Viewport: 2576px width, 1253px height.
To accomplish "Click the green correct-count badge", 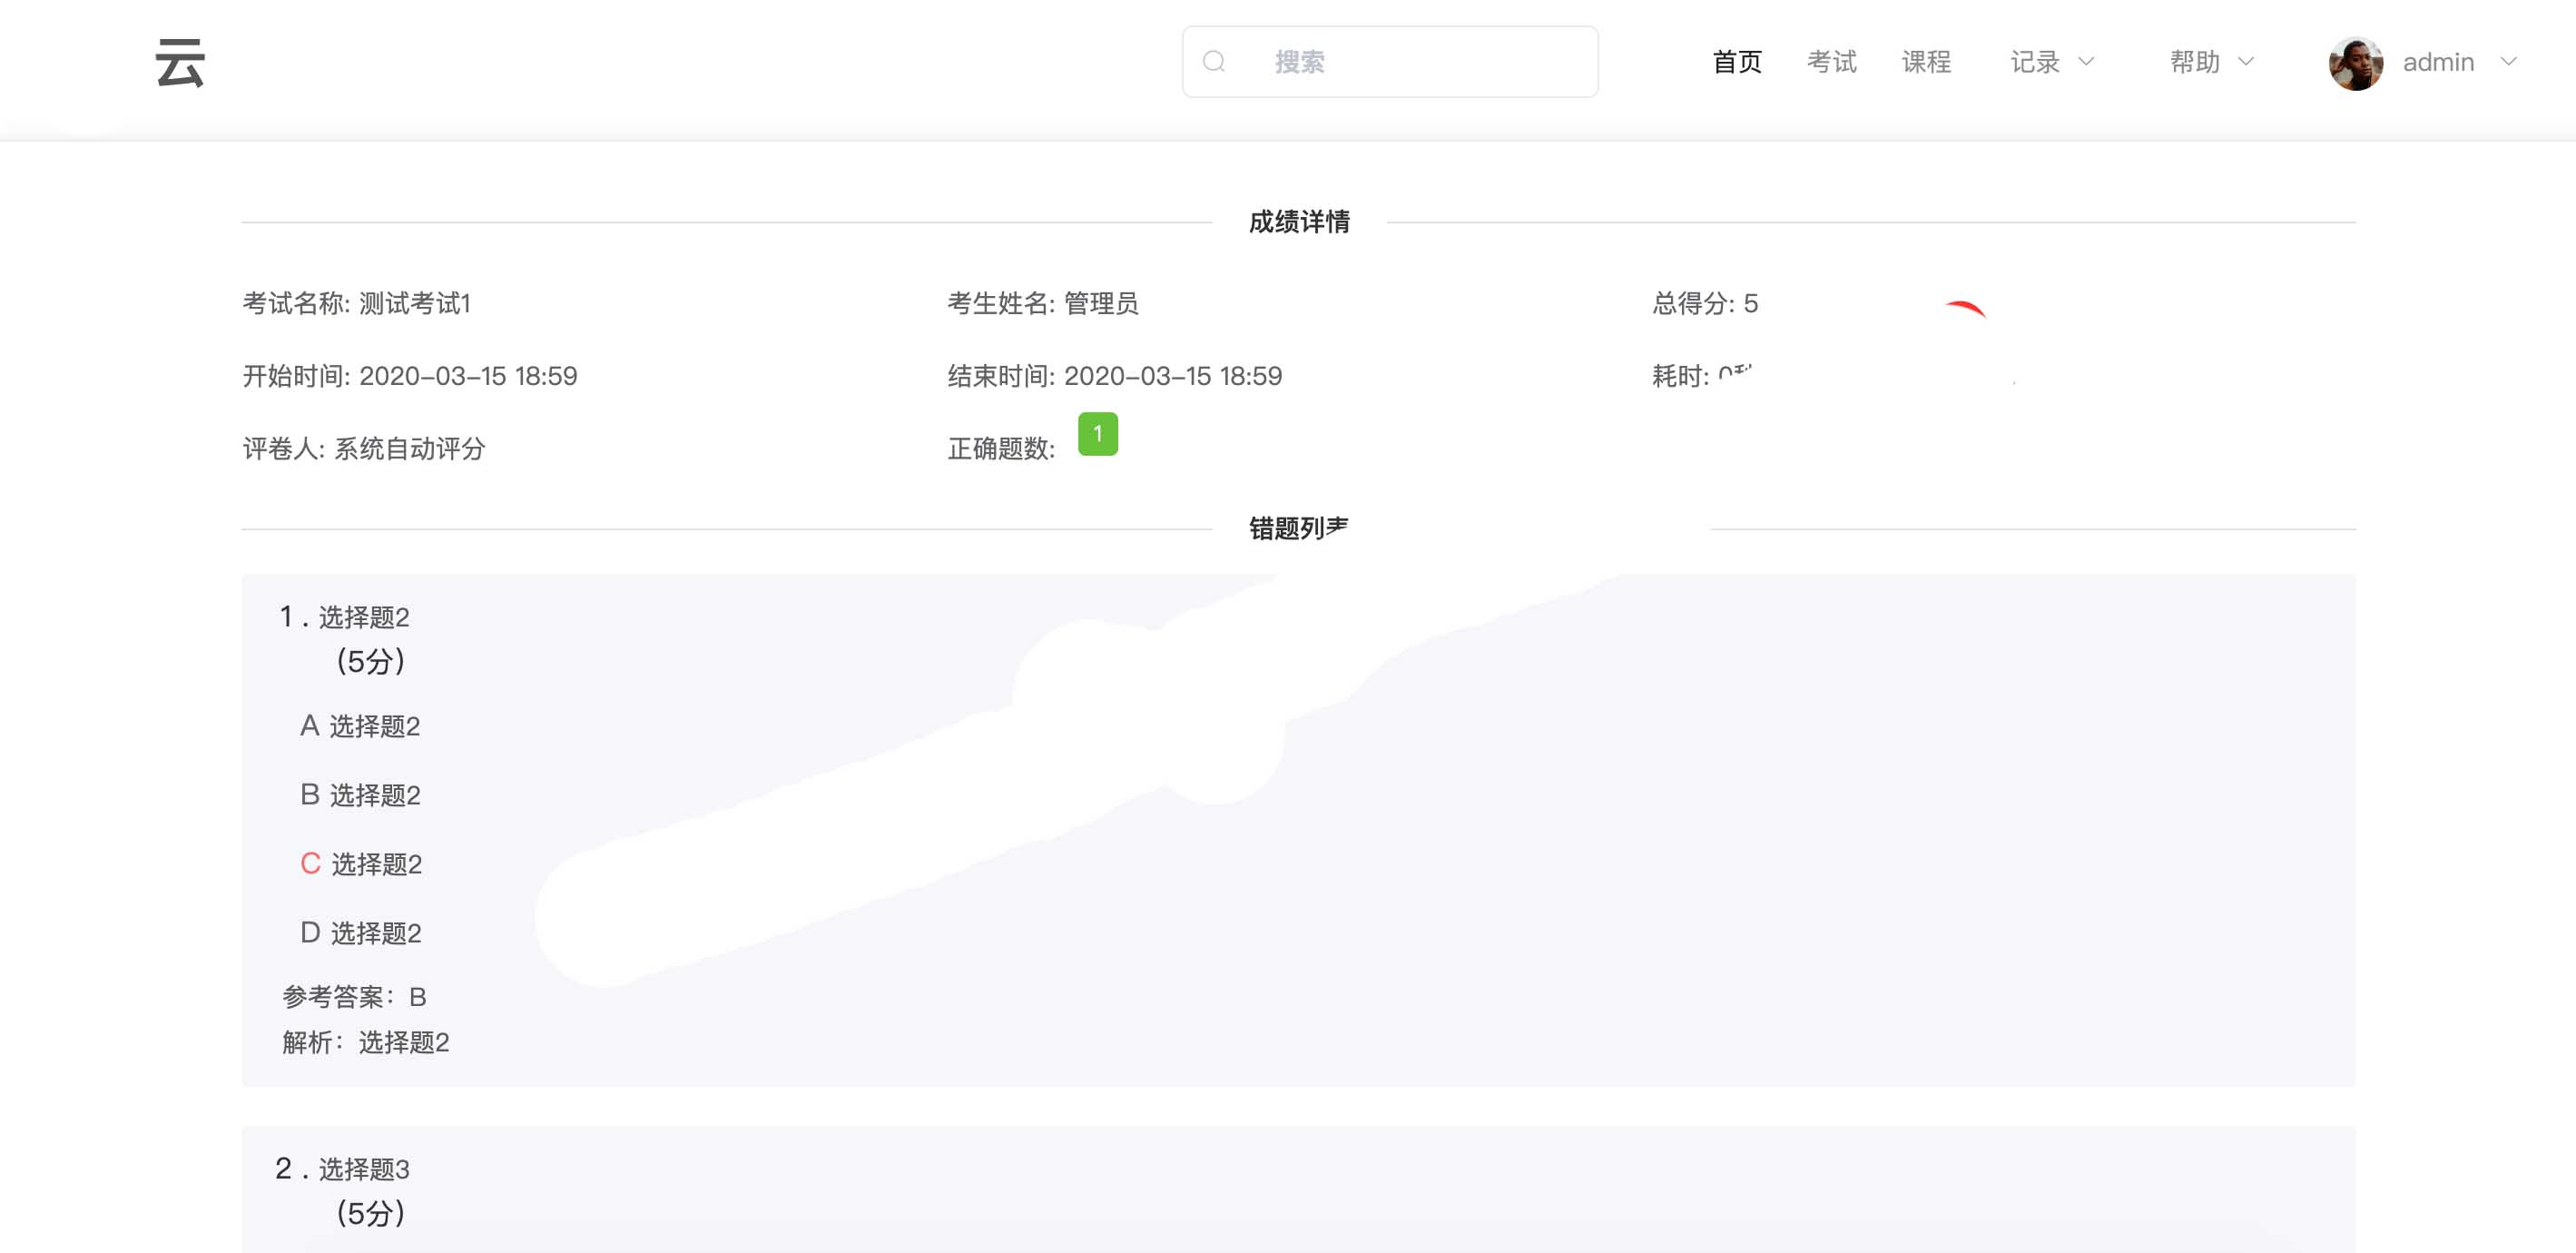I will (1097, 434).
